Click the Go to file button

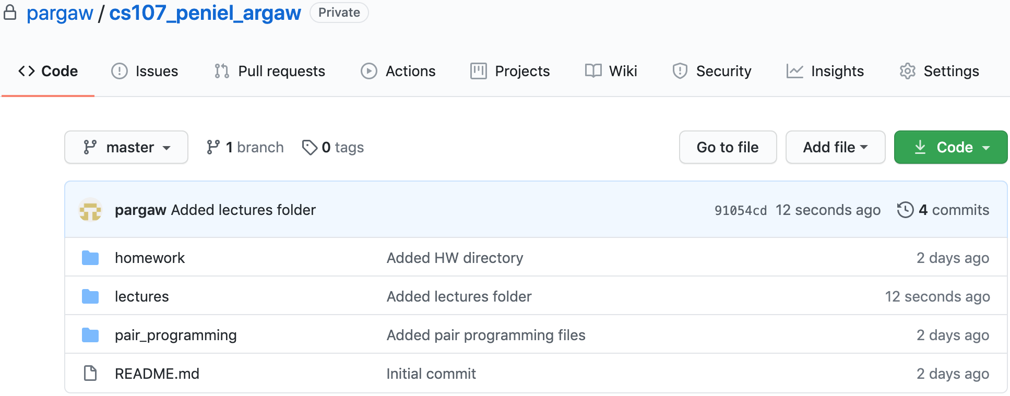point(728,147)
